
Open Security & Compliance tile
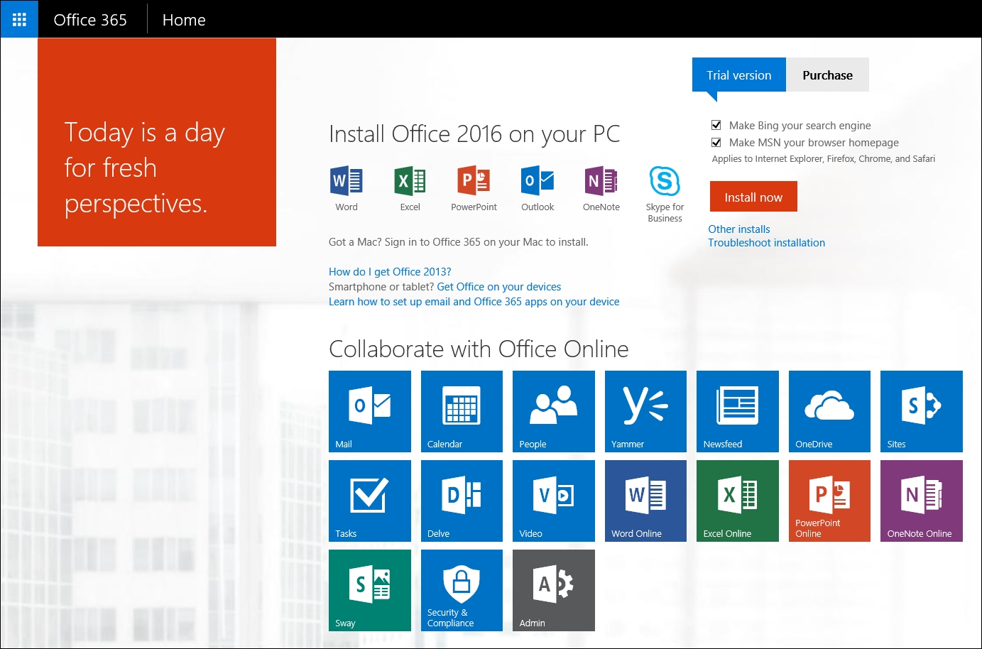462,590
